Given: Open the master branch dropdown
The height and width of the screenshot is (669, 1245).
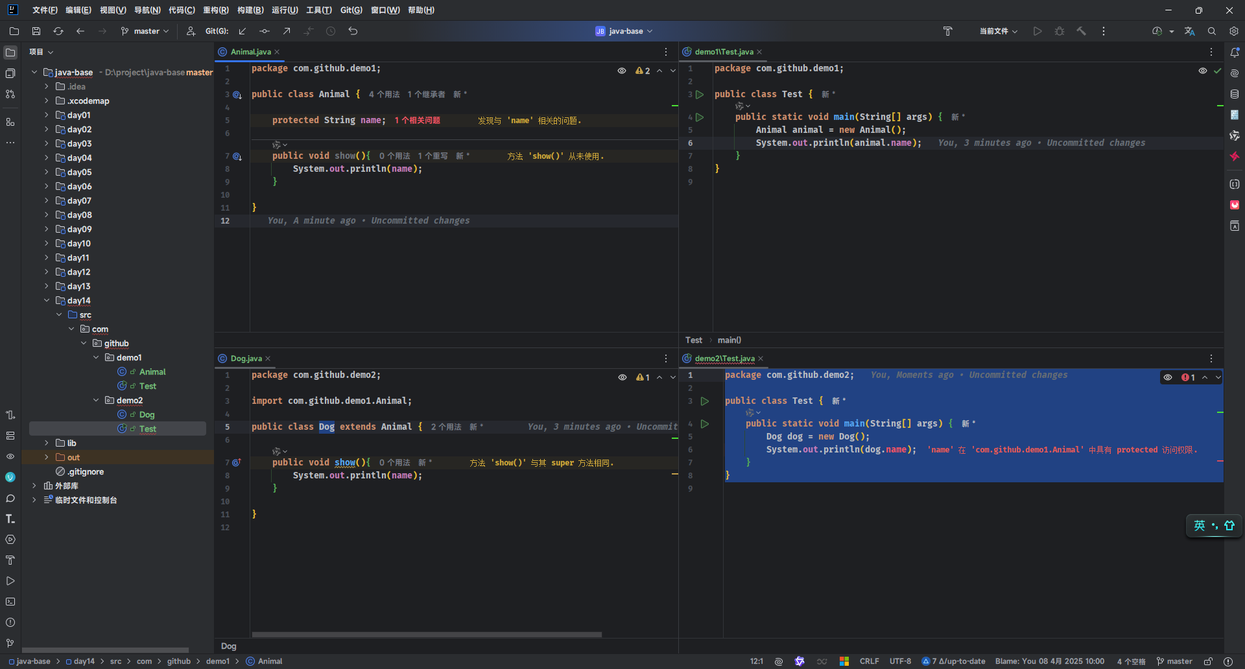Looking at the screenshot, I should click(146, 31).
